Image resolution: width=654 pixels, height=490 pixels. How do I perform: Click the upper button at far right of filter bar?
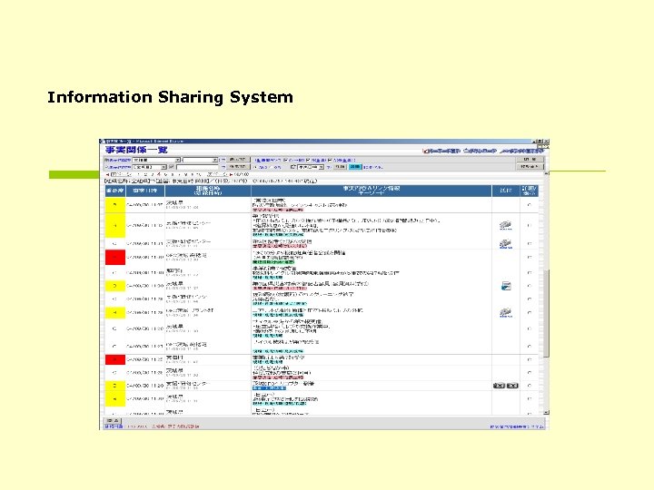click(530, 159)
